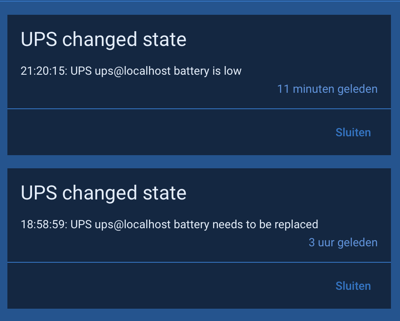400x321 pixels.
Task: Click the empty footer left of the second Sluiten
Action: (x=164, y=286)
